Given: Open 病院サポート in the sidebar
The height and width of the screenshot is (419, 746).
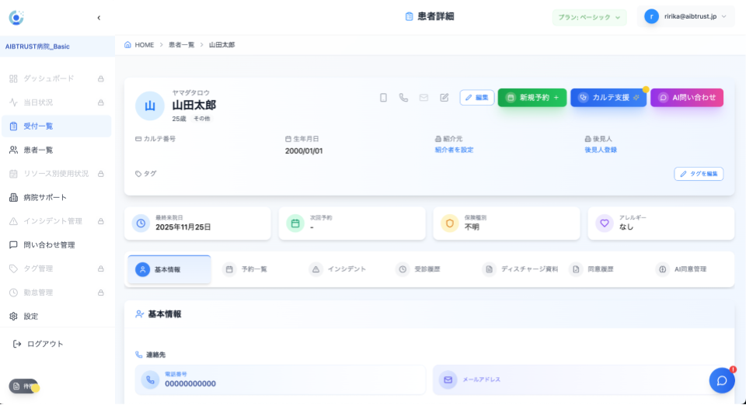Looking at the screenshot, I should pos(57,197).
